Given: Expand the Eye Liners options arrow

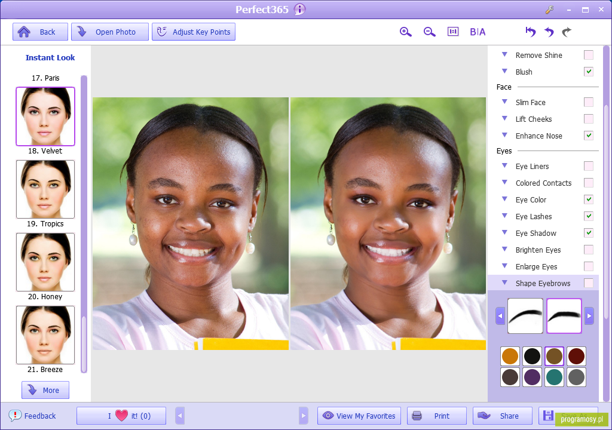Looking at the screenshot, I should click(504, 166).
